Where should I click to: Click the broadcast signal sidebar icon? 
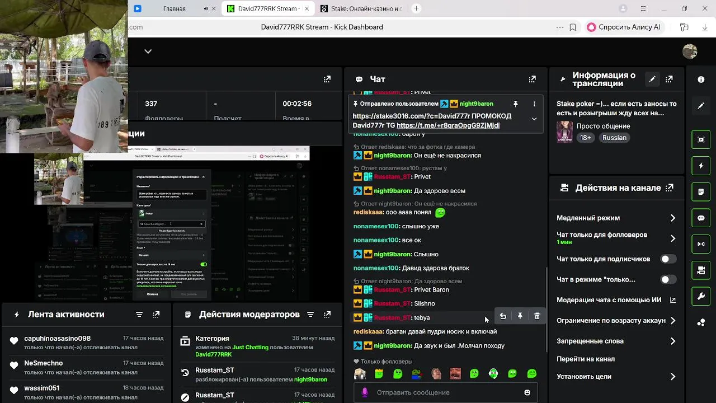pos(701,244)
